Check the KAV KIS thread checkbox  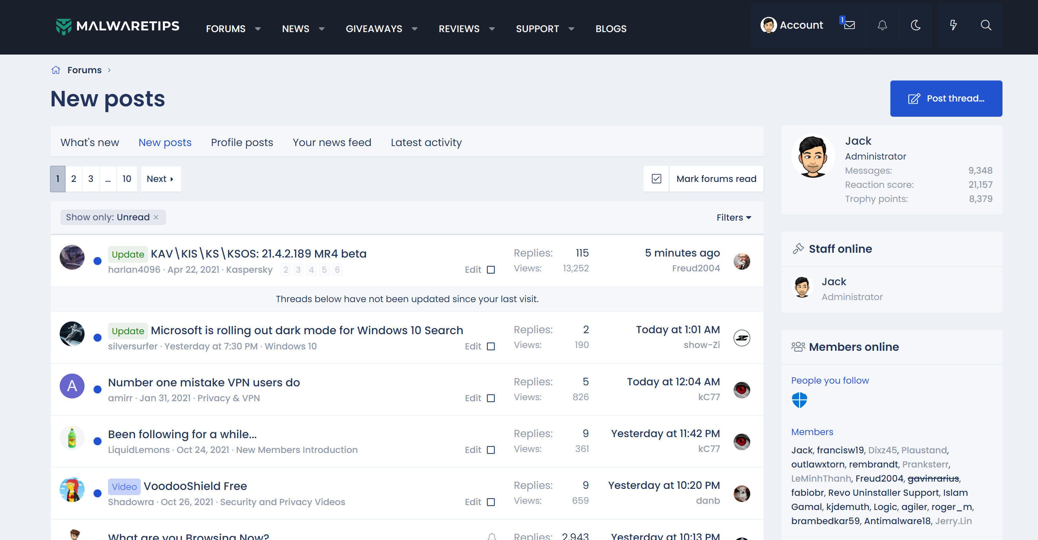pos(491,270)
